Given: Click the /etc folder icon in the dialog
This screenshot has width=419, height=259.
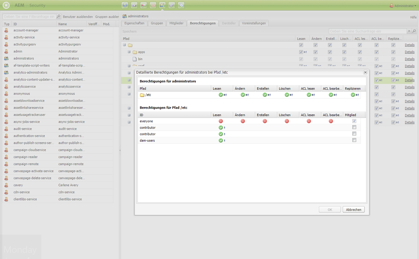Looking at the screenshot, I should pos(142,95).
